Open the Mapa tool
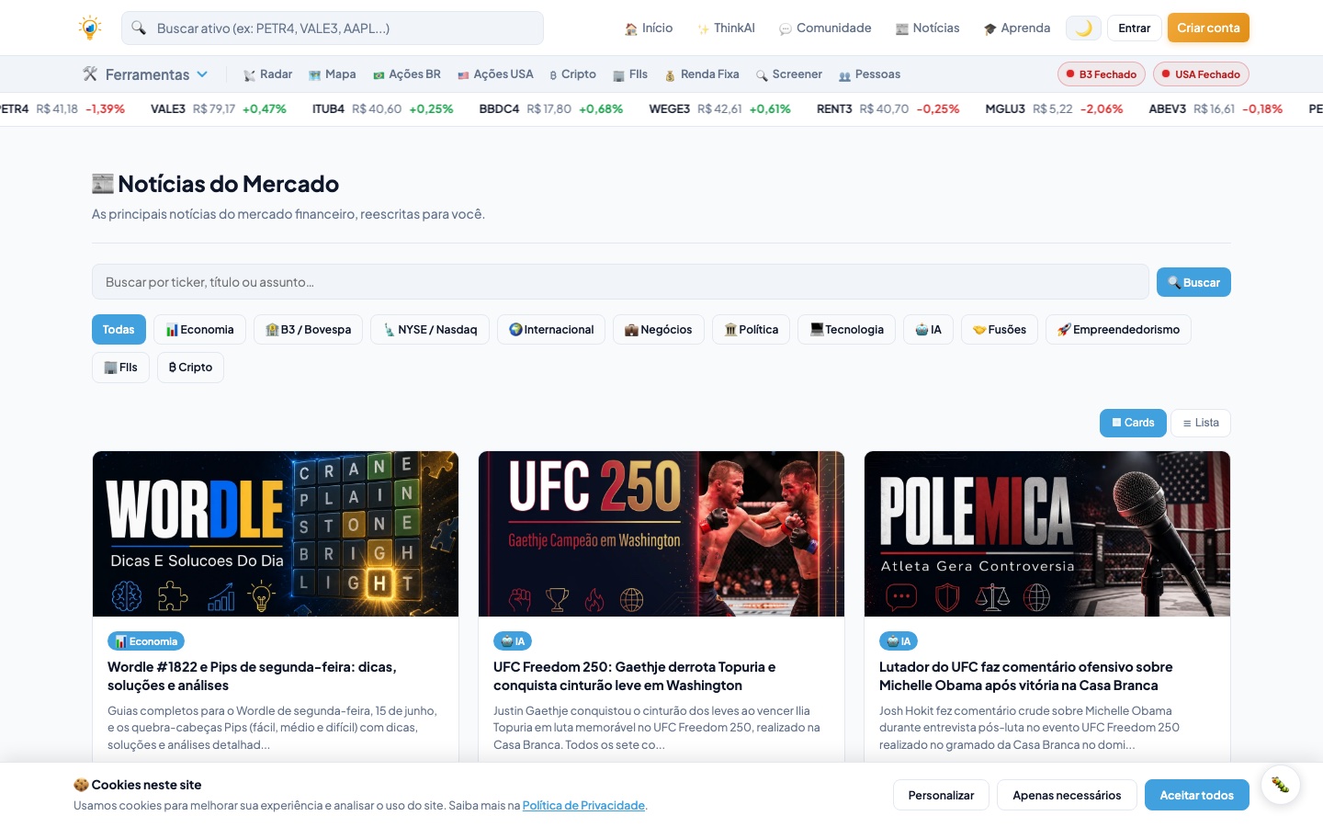This screenshot has height=827, width=1323. (x=332, y=74)
